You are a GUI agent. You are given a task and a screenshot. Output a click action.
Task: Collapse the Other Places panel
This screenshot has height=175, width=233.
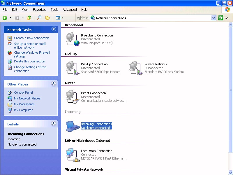54,84
